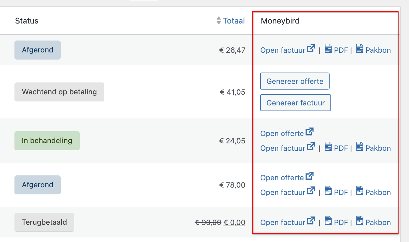Click PDF document icon for €26,47 order
Viewport: 409px width, 242px height.
(x=328, y=48)
